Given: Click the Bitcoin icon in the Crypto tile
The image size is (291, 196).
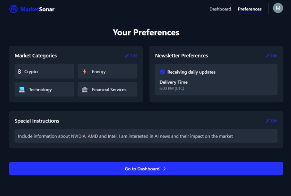Looking at the screenshot, I should (x=19, y=71).
